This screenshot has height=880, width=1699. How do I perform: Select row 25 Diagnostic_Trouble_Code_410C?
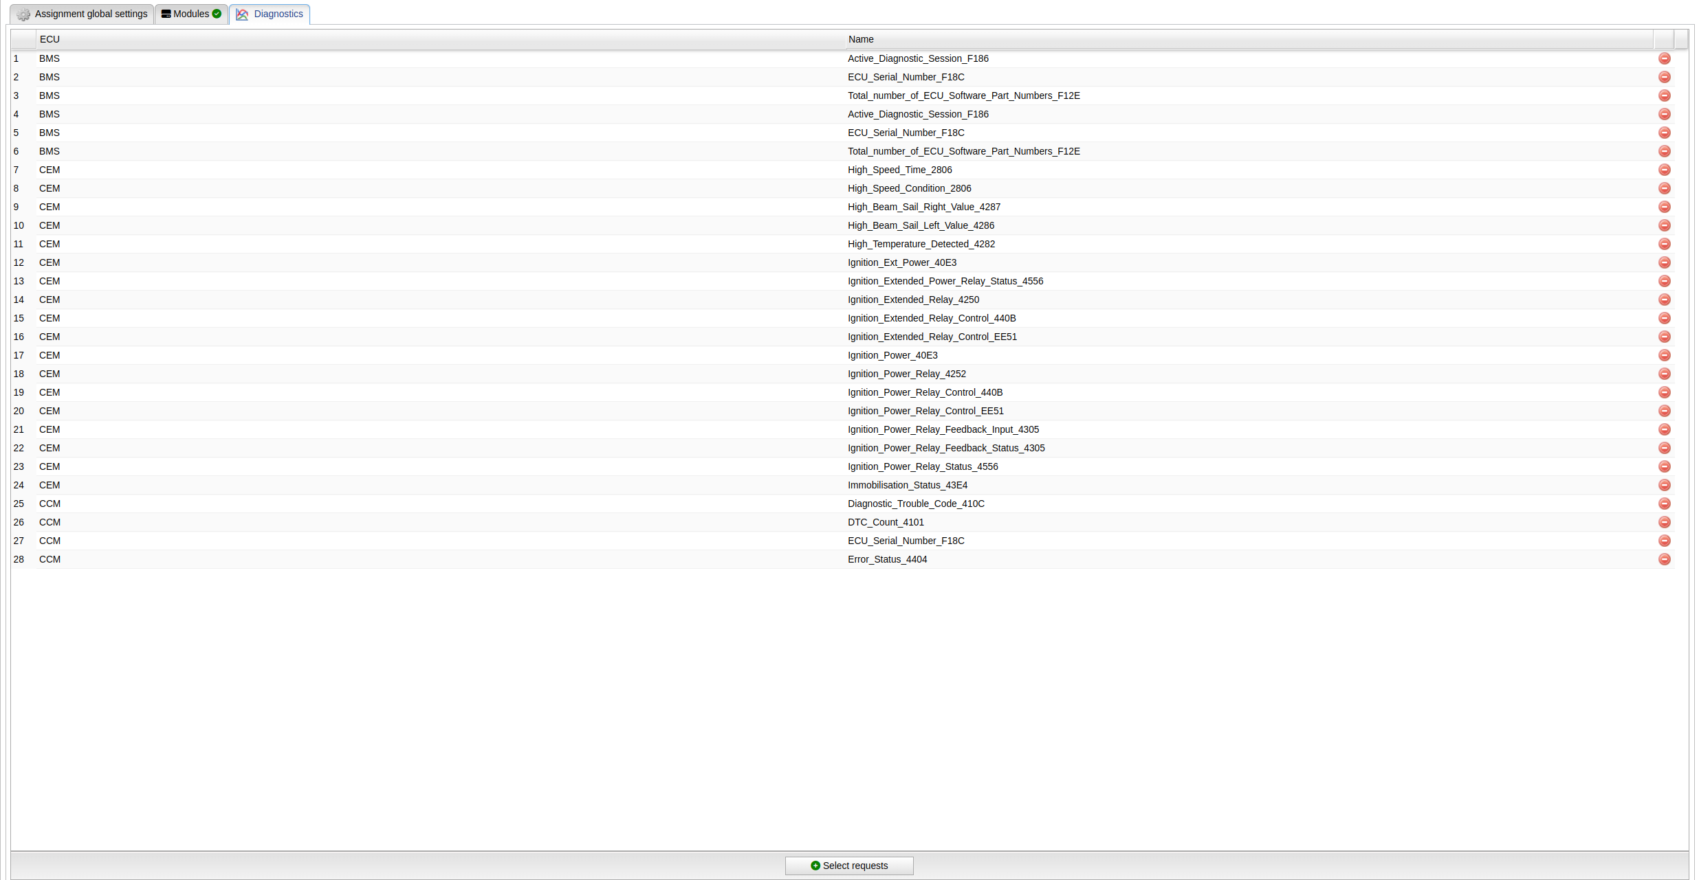[915, 504]
